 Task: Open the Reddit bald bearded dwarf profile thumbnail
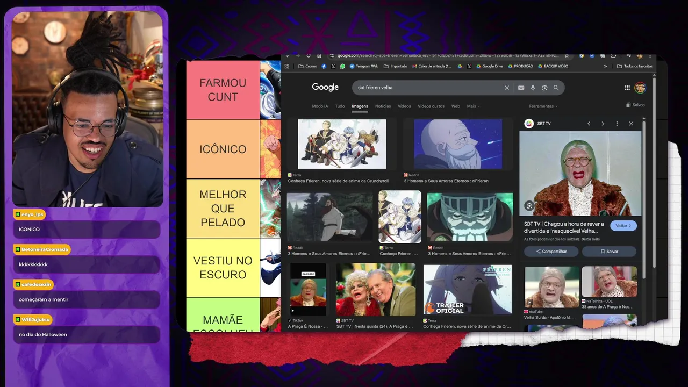click(458, 144)
